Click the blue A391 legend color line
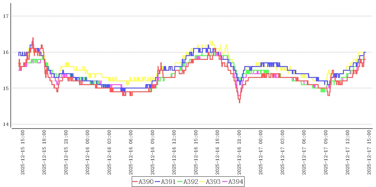The height and width of the screenshot is (187, 376). pos(158,182)
